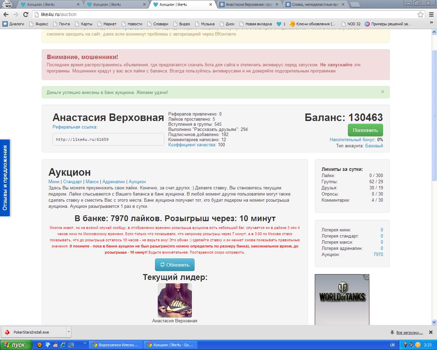437x350 pixels.
Task: Click the World of Tanks advertisement
Action: pyautogui.click(x=342, y=299)
